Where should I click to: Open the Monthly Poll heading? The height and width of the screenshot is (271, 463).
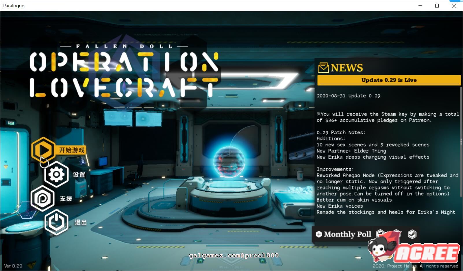[x=347, y=234]
